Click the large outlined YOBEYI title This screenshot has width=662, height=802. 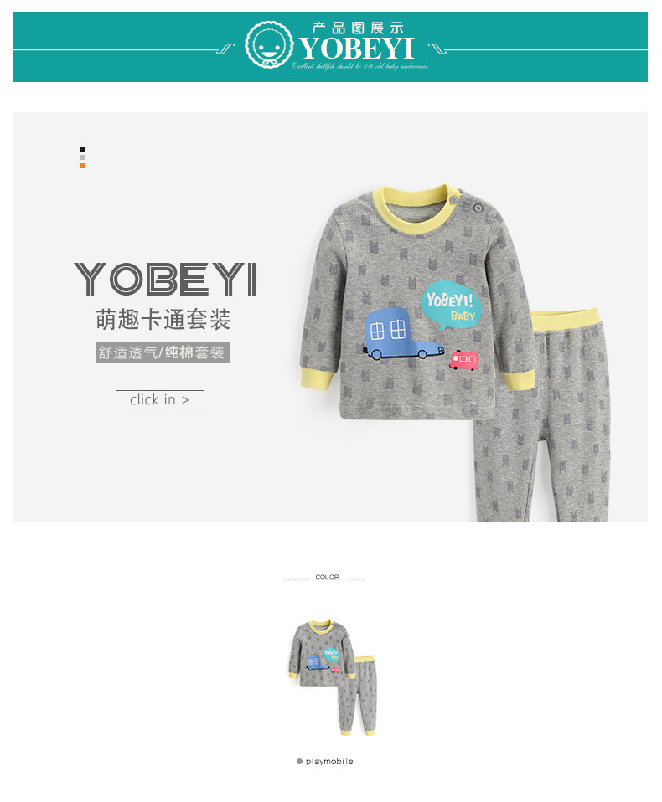165,279
